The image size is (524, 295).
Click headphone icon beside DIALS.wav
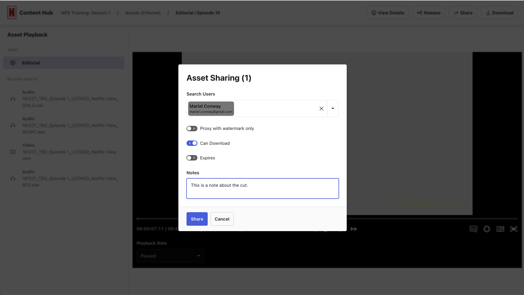click(13, 99)
